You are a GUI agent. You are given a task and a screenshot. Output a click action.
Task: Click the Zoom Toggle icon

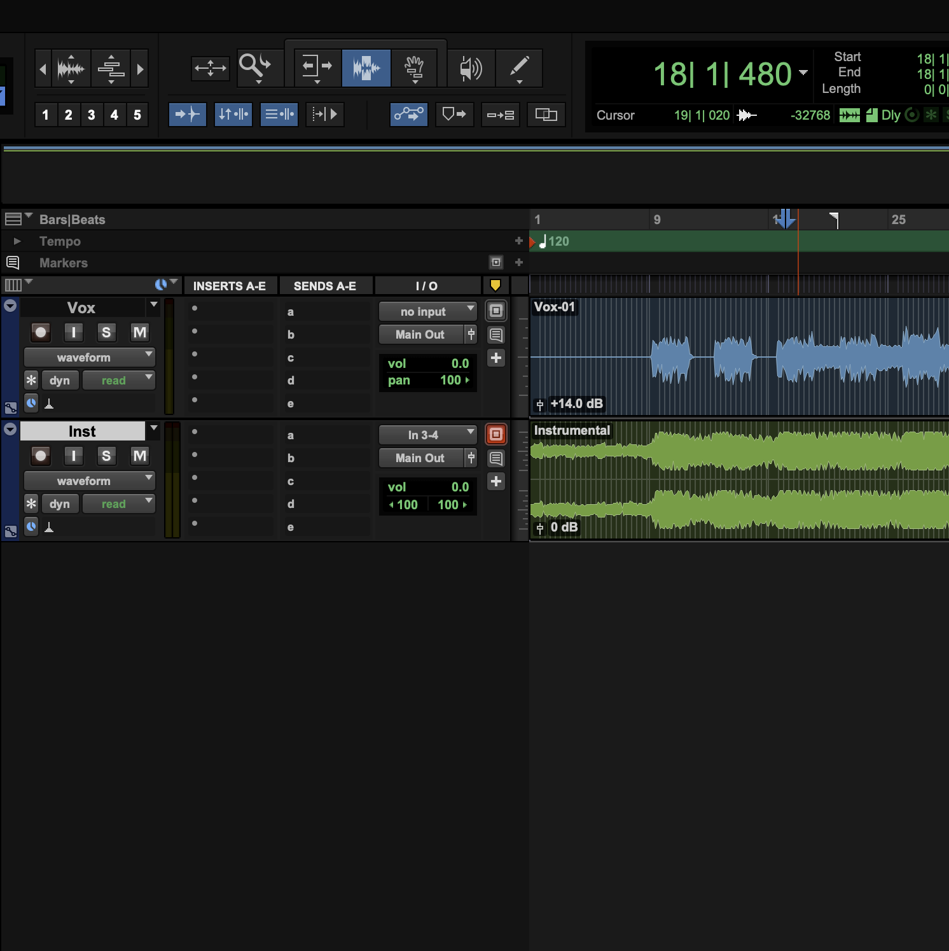pyautogui.click(x=211, y=67)
